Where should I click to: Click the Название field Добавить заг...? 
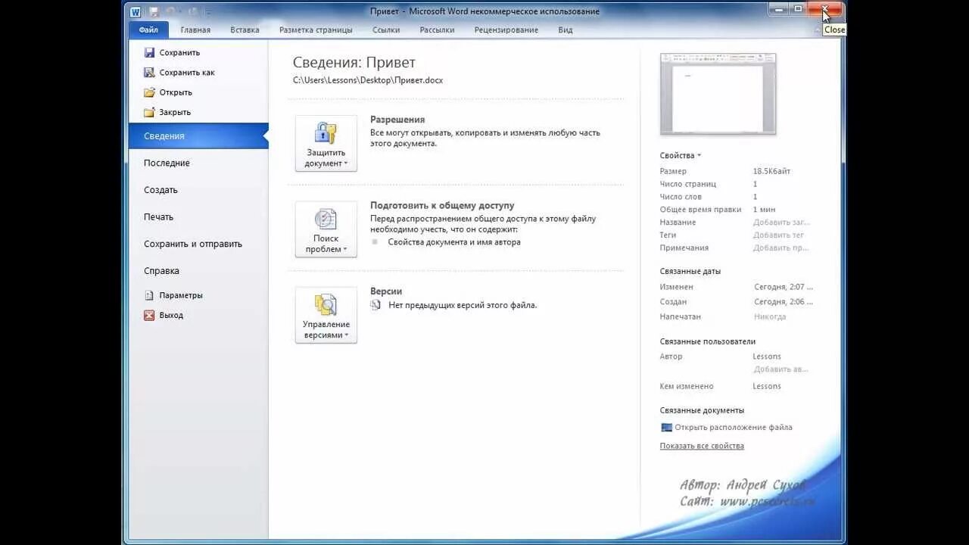781,223
